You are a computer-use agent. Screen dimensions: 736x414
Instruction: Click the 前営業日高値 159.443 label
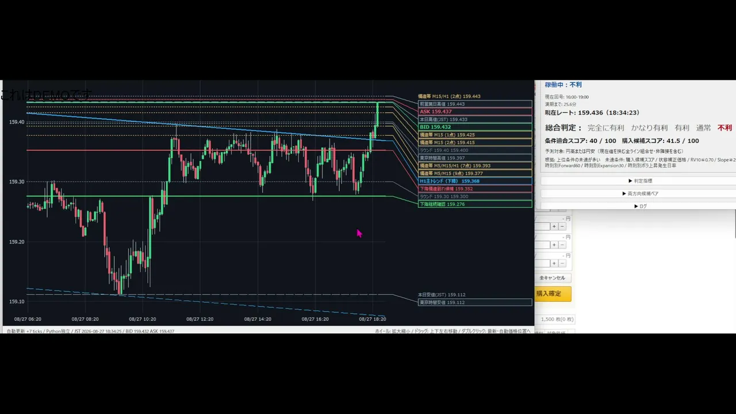475,104
